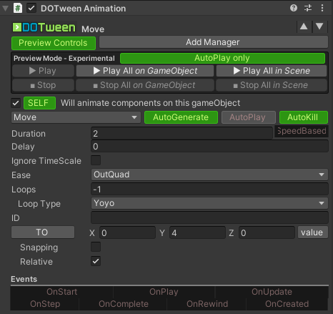Toggle the SpeedBased button
This screenshot has width=333, height=314.
click(302, 131)
